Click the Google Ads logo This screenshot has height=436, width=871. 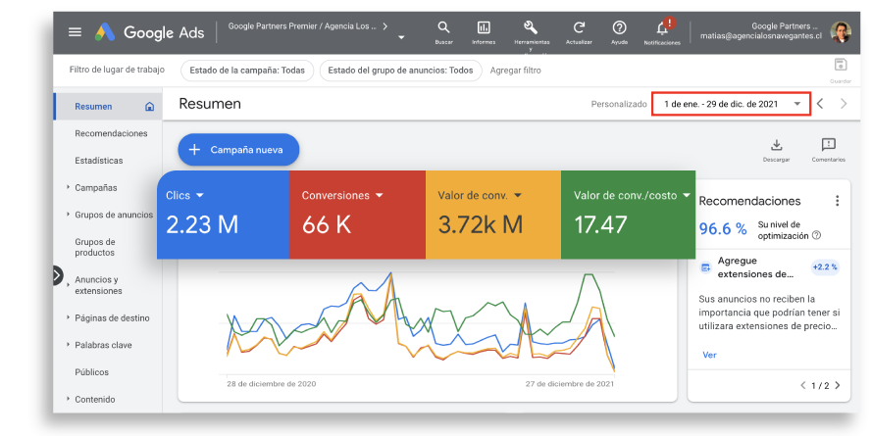point(150,32)
